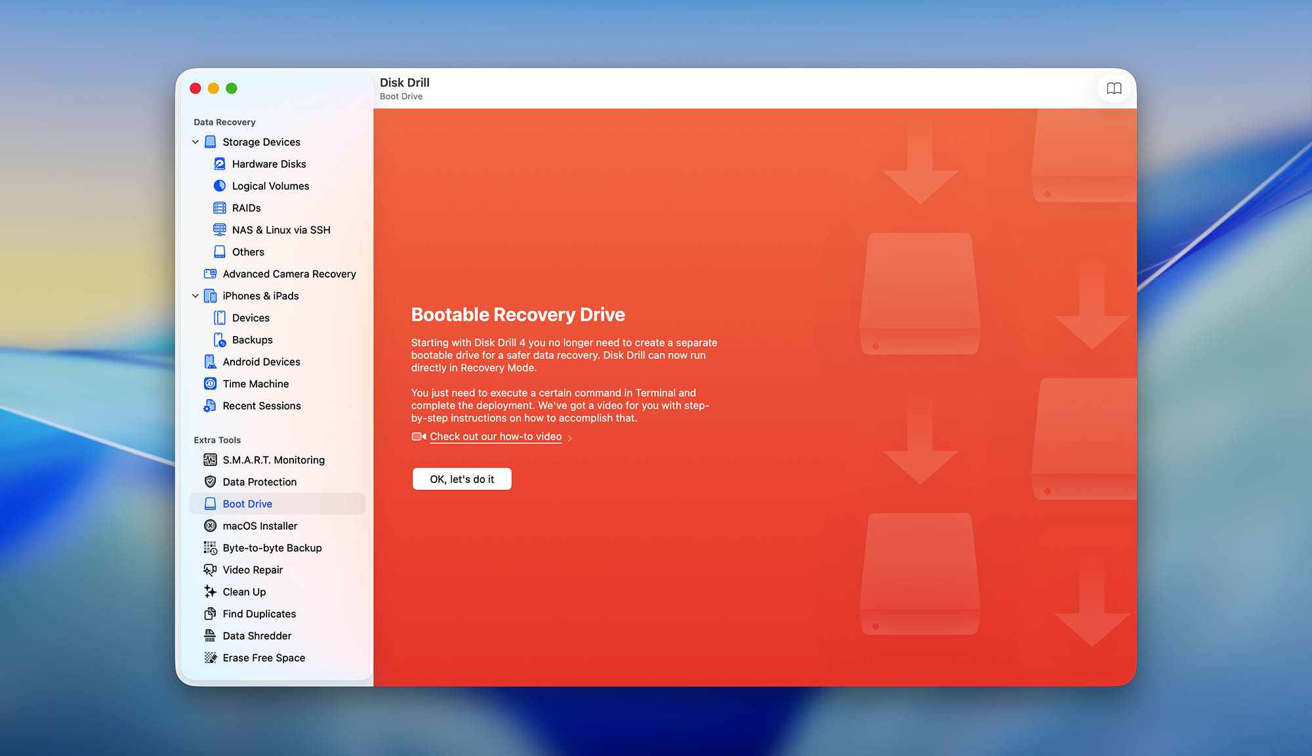
Task: Select the Logical Volumes pie icon
Action: pyautogui.click(x=220, y=186)
